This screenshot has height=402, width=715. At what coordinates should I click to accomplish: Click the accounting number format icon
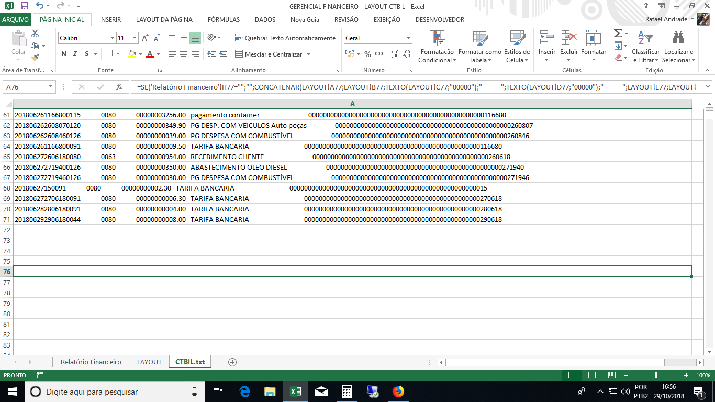point(350,54)
